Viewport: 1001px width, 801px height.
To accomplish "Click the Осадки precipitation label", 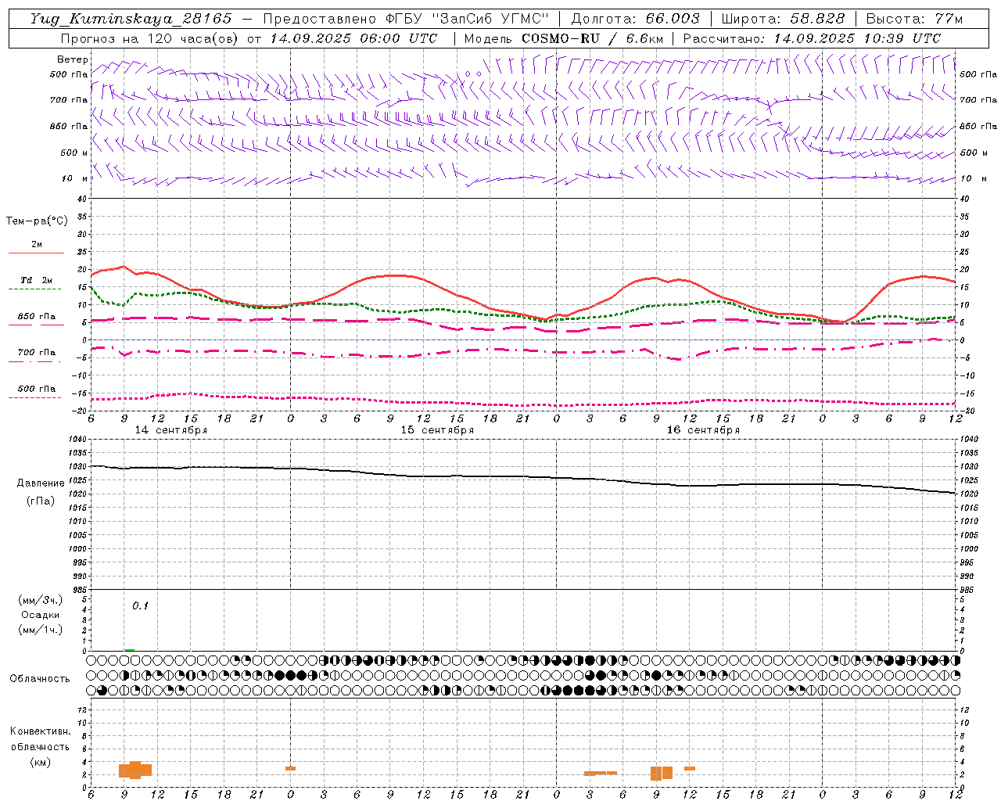I will click(40, 615).
